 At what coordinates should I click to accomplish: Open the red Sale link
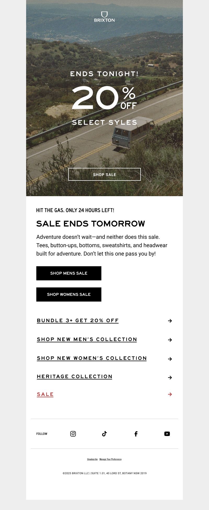(x=45, y=394)
